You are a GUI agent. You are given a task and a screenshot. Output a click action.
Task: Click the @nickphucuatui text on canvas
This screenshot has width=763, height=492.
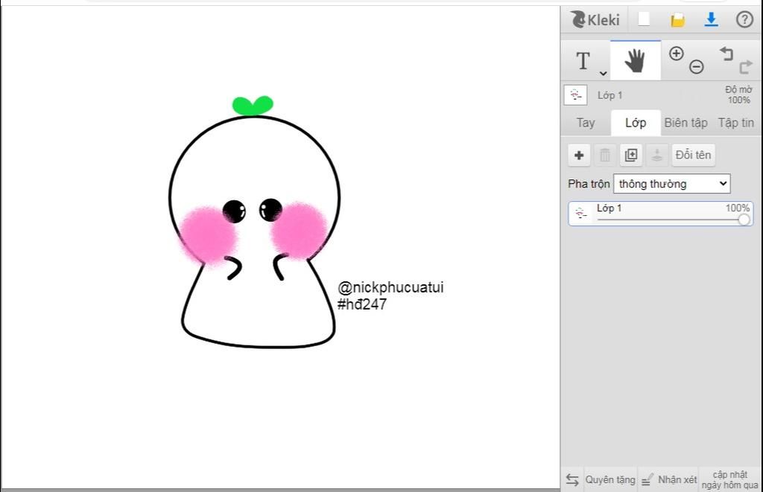pyautogui.click(x=390, y=288)
